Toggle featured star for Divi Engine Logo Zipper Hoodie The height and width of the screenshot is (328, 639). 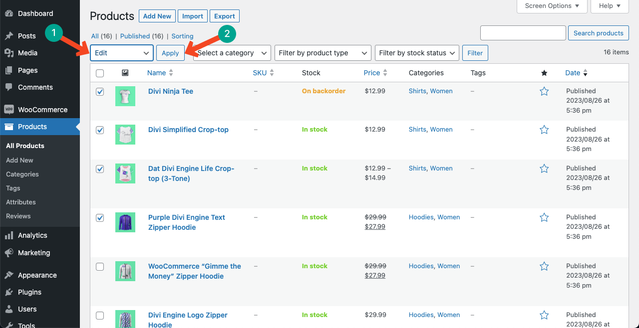click(x=544, y=315)
